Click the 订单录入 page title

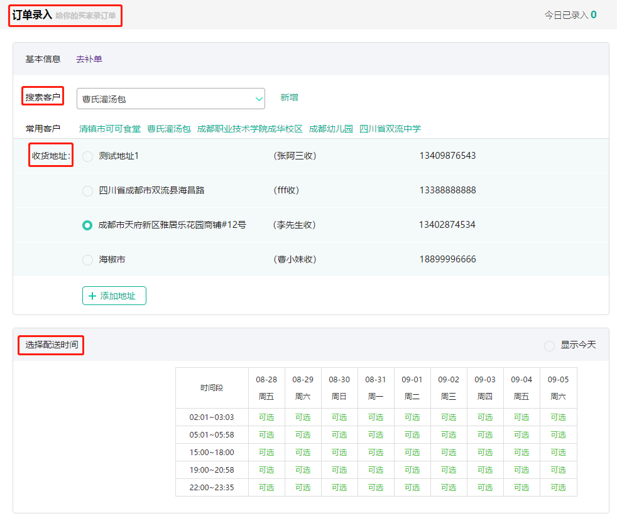(x=33, y=14)
